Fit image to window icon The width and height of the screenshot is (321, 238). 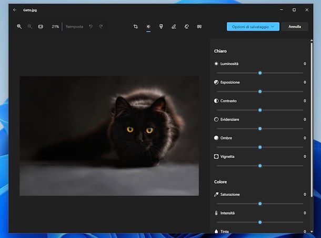[x=41, y=26]
